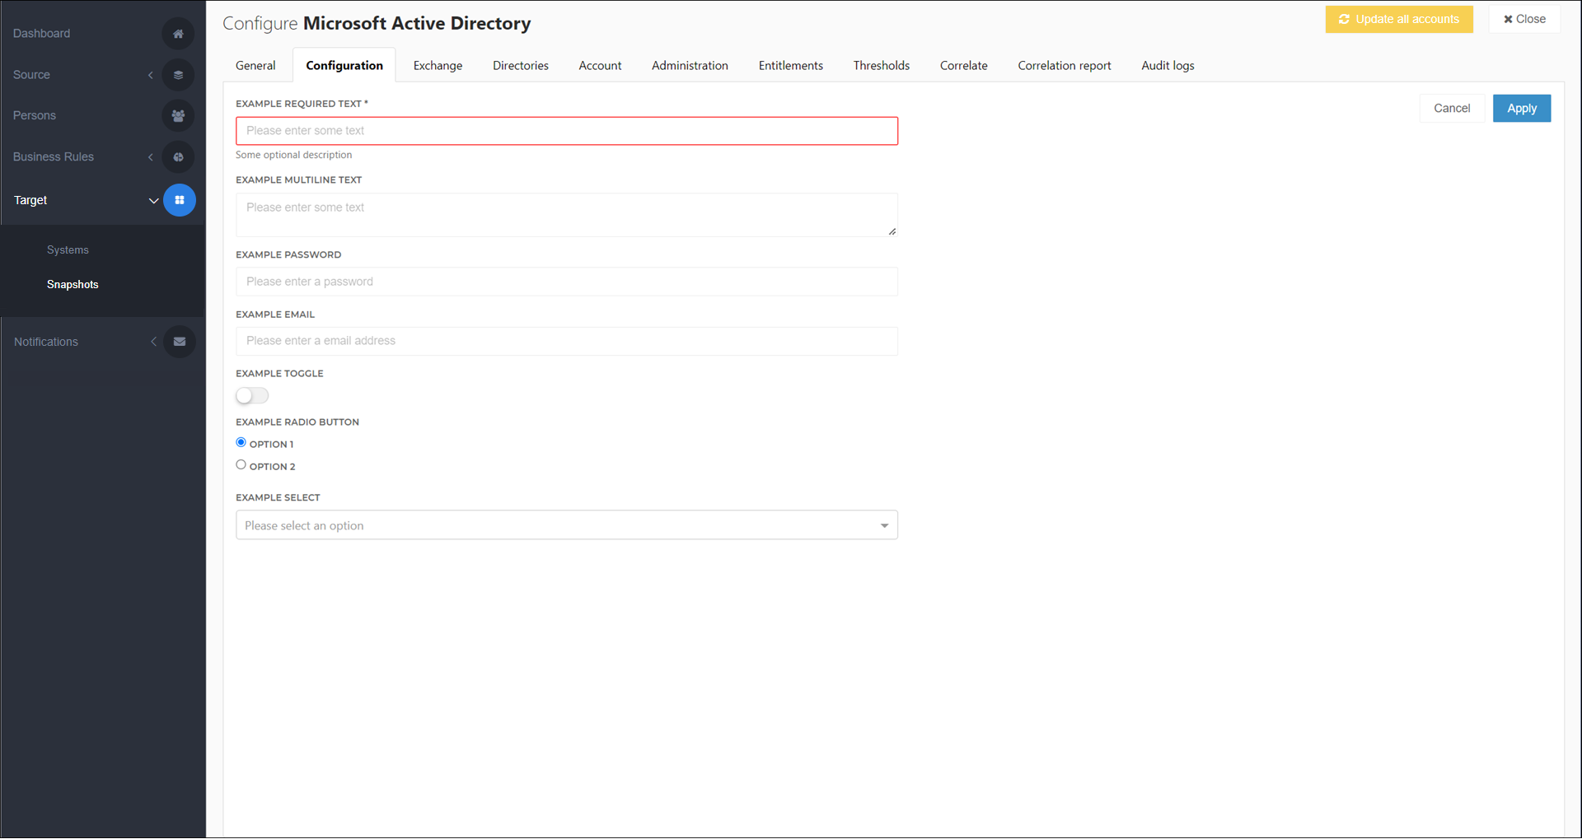Open the Persons menu item
The height and width of the screenshot is (839, 1582).
coord(35,116)
